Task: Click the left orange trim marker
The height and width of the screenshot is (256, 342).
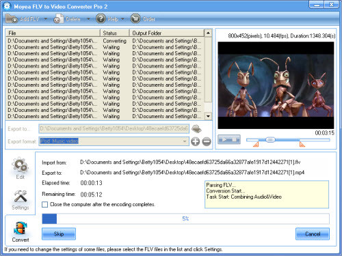Action: coord(256,144)
